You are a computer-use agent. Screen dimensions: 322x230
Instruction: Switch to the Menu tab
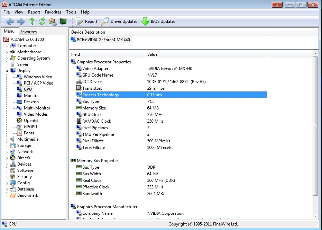click(x=9, y=31)
